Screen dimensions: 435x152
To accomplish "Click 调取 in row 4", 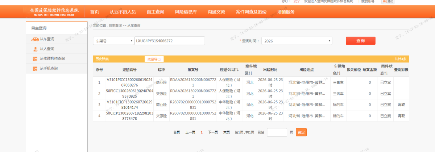I will point(401,116).
